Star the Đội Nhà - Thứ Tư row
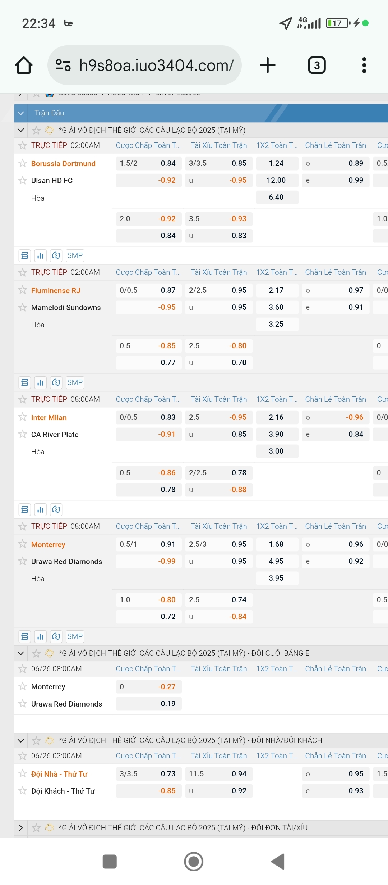Screen dimensions: 388x885 click(x=23, y=773)
